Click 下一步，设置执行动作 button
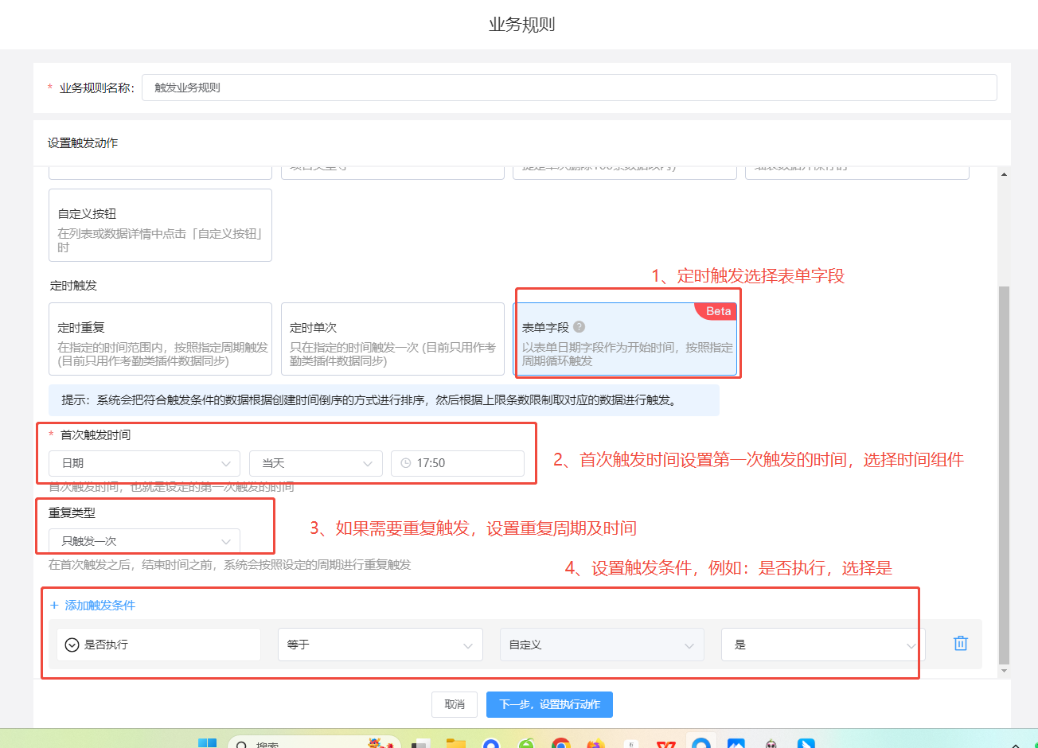 549,705
